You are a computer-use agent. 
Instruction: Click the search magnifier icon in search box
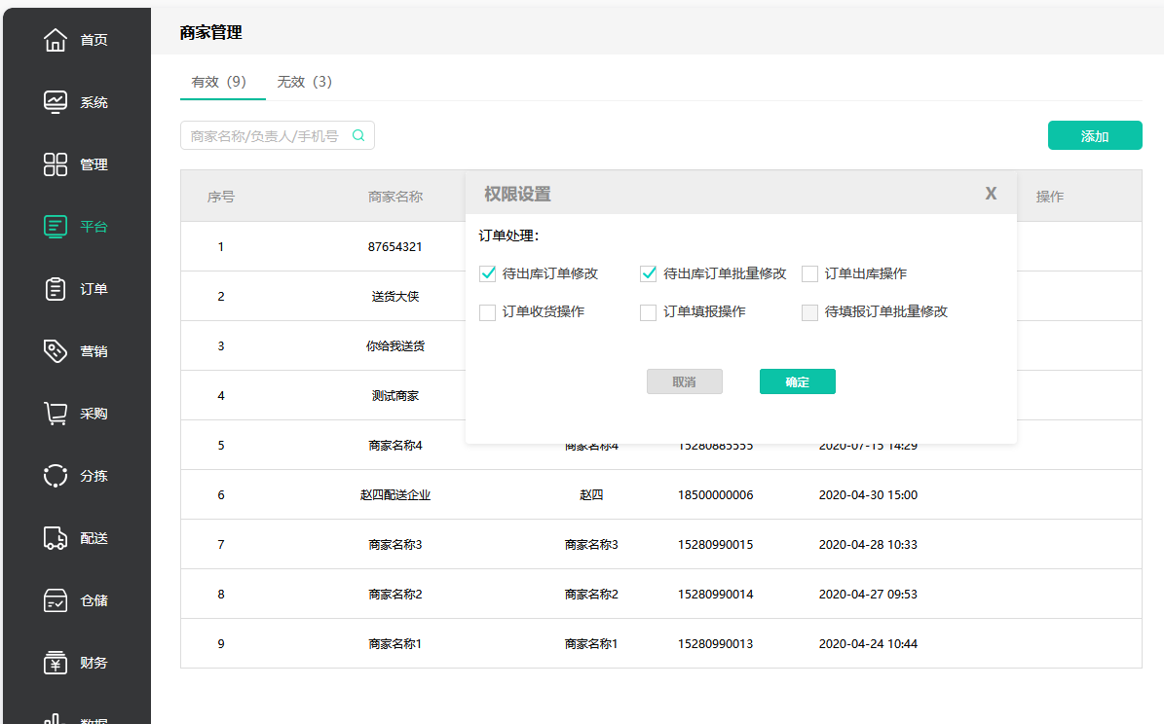coord(357,135)
